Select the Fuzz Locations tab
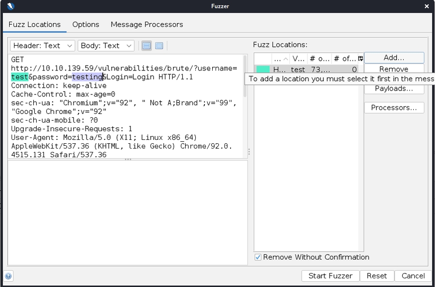 click(x=35, y=24)
